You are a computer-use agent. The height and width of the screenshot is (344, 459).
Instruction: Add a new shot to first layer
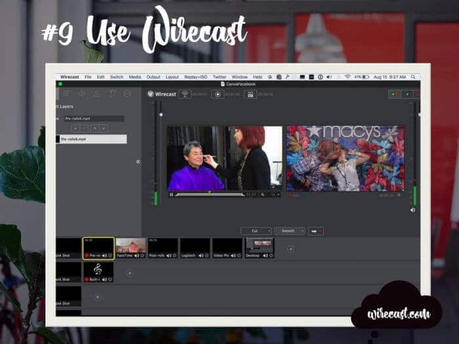pyautogui.click(x=291, y=249)
